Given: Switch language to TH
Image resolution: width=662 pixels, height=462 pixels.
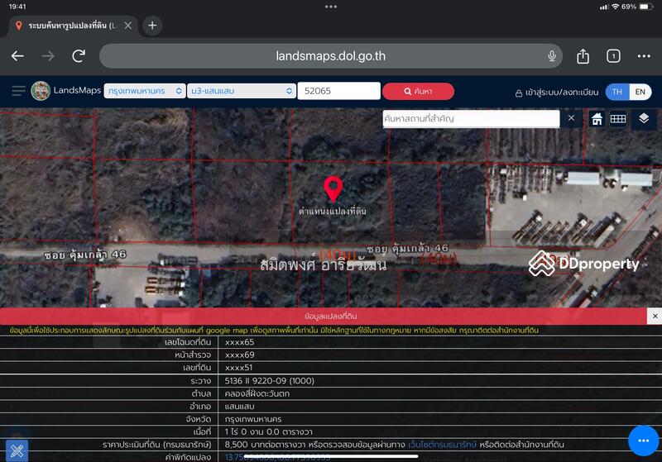Looking at the screenshot, I should (x=617, y=92).
